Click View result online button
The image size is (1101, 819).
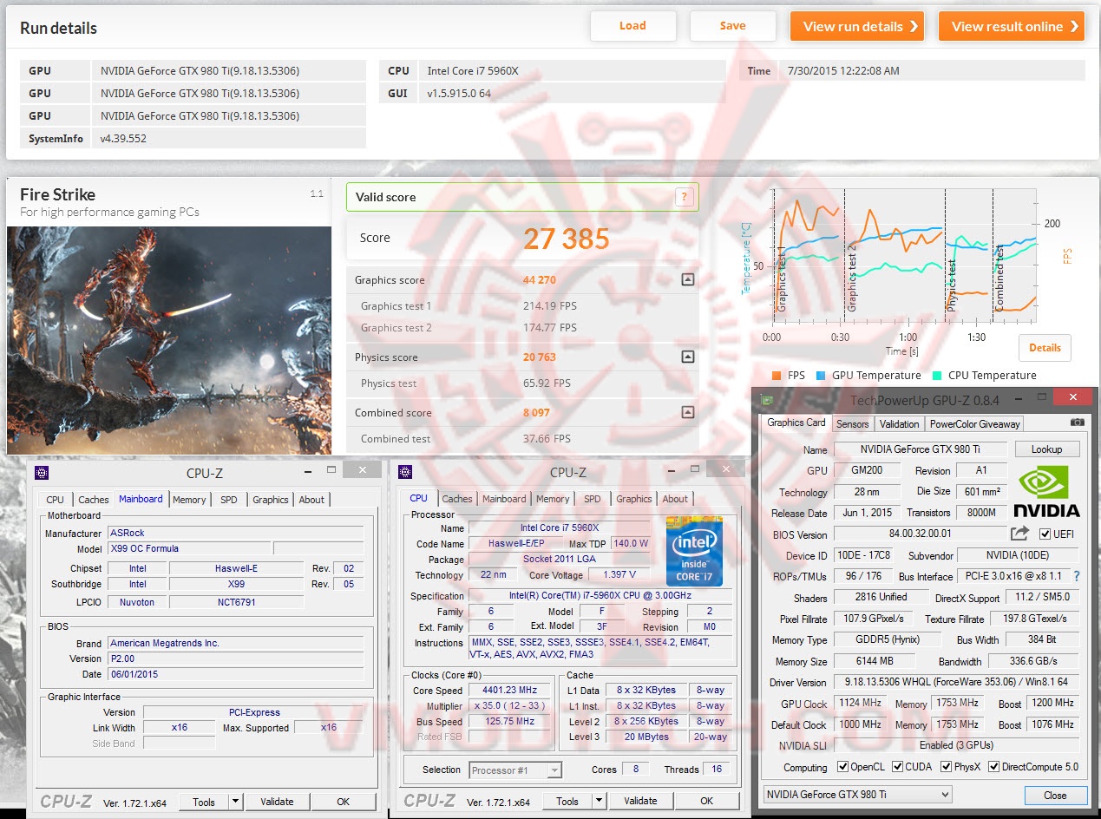click(x=1012, y=26)
